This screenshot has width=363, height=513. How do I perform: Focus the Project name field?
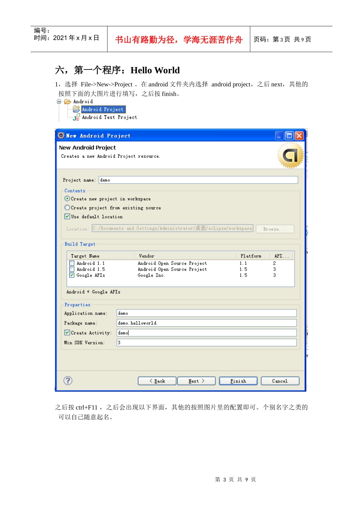click(x=198, y=180)
